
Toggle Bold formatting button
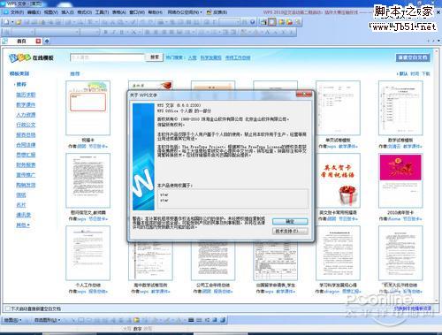click(x=105, y=32)
